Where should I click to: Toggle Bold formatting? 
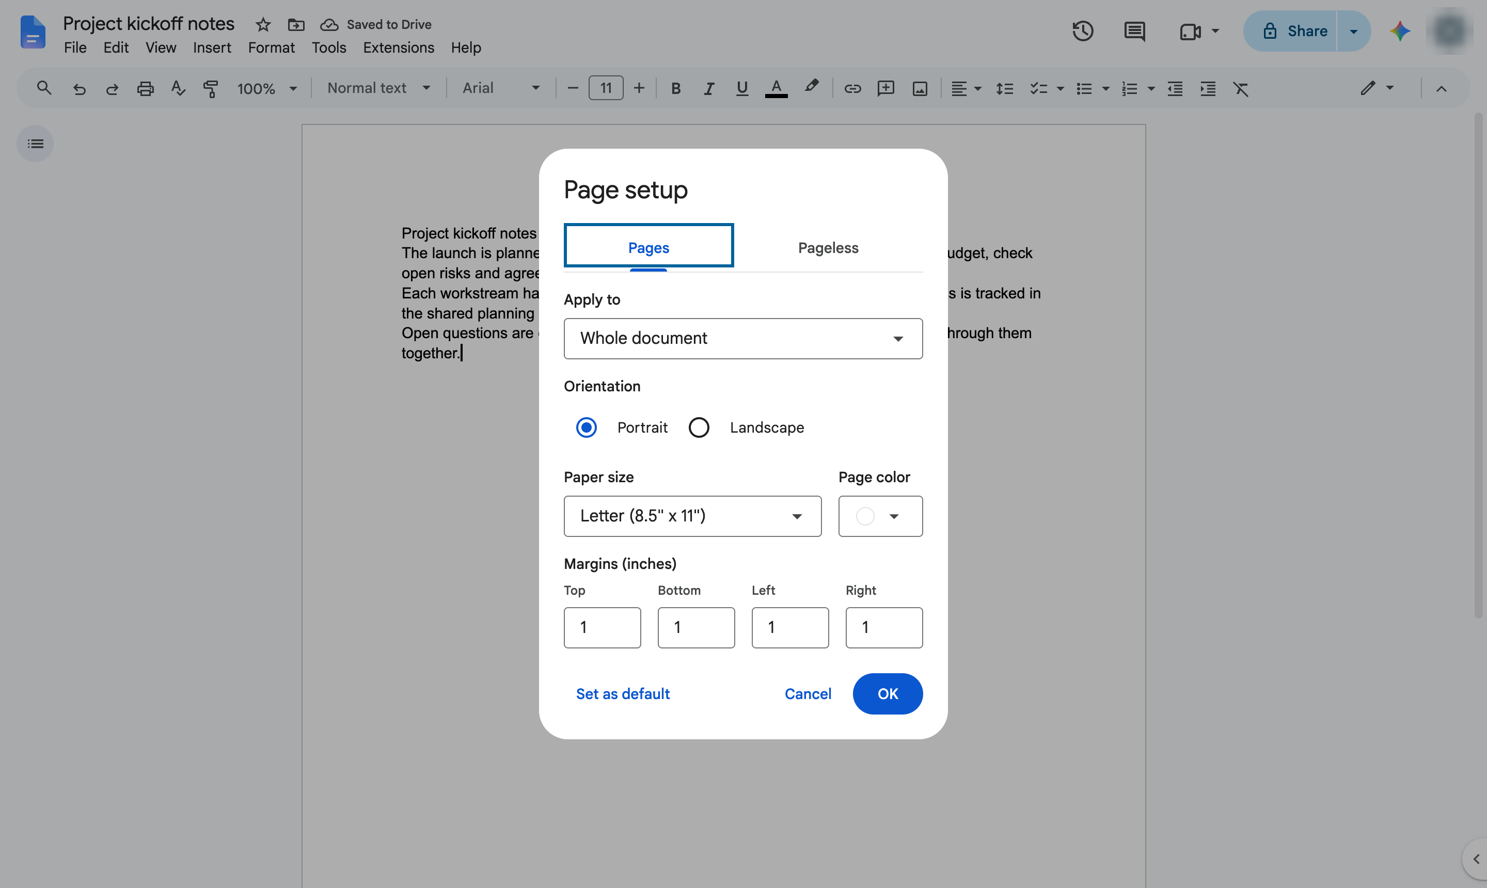675,89
